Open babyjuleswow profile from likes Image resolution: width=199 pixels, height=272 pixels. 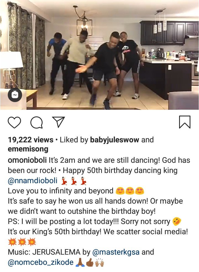[x=114, y=140]
